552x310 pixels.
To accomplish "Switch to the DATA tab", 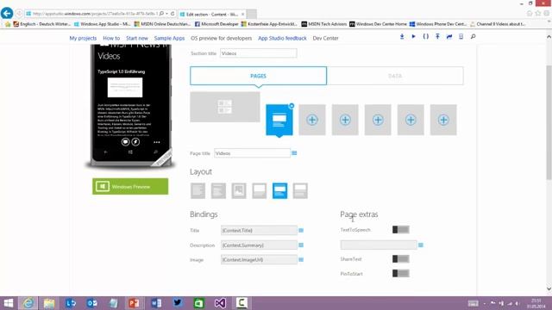I will pyautogui.click(x=395, y=76).
